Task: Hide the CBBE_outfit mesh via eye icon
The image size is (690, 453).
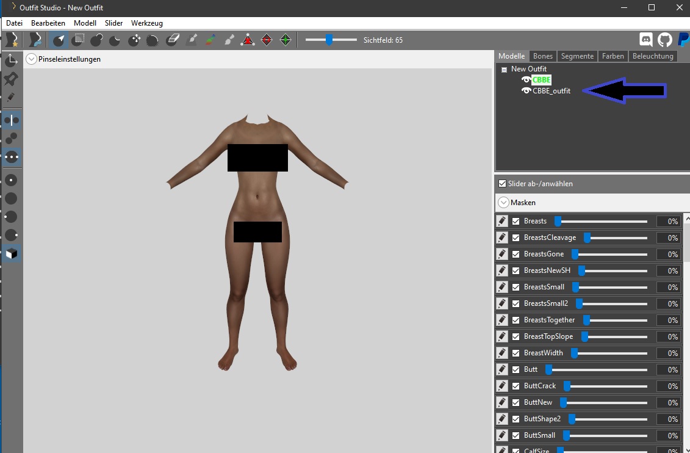Action: 526,91
